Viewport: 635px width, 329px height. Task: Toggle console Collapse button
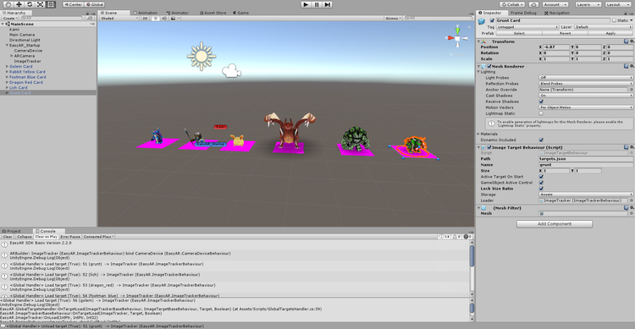(x=25, y=236)
